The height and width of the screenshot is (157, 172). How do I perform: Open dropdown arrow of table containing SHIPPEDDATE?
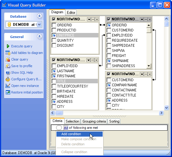(142, 19)
